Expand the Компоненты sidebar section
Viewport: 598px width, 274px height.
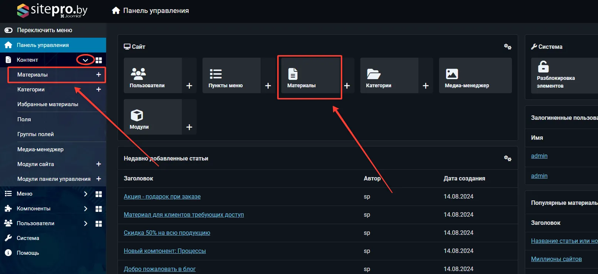[85, 209]
